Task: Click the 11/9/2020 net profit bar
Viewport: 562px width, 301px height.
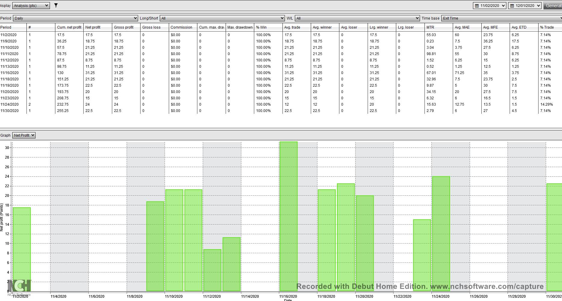Action: [x=155, y=246]
